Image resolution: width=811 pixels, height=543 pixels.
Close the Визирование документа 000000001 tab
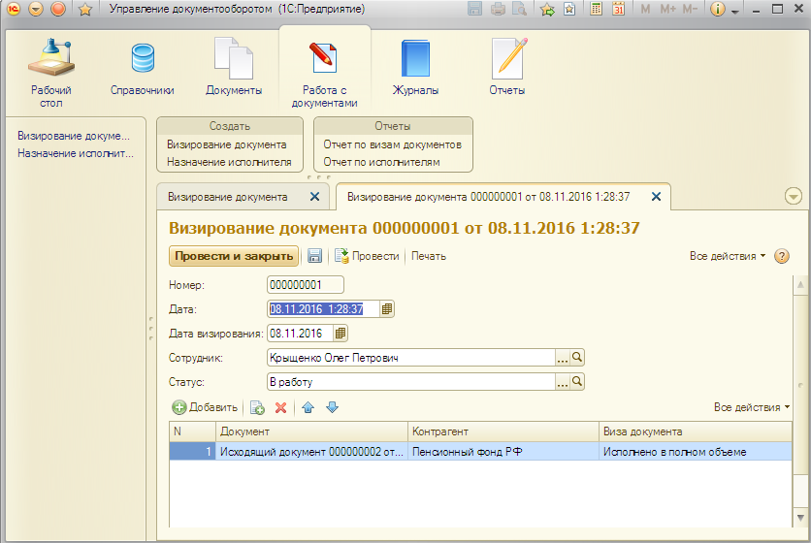pyautogui.click(x=656, y=197)
